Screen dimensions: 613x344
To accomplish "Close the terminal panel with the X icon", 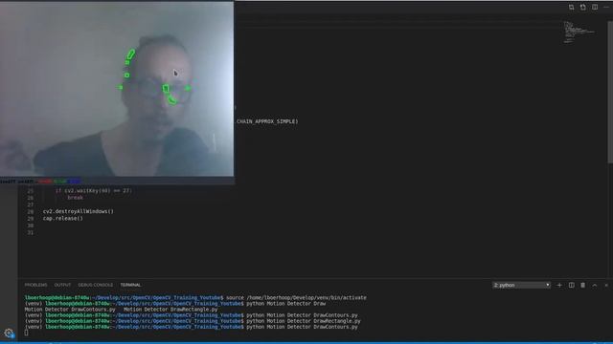I will (x=606, y=285).
